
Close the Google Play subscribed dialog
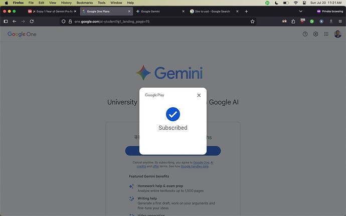coord(199,95)
